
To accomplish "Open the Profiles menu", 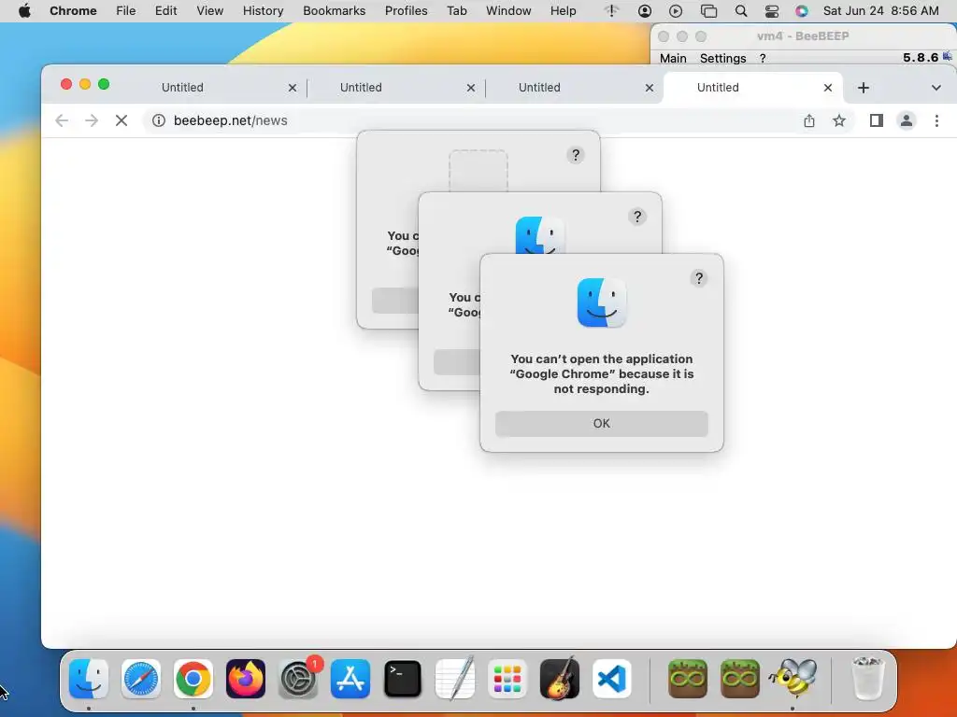I will (x=406, y=11).
